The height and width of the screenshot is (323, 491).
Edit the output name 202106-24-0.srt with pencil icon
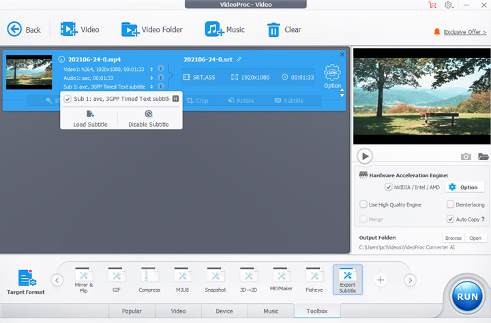tap(239, 59)
